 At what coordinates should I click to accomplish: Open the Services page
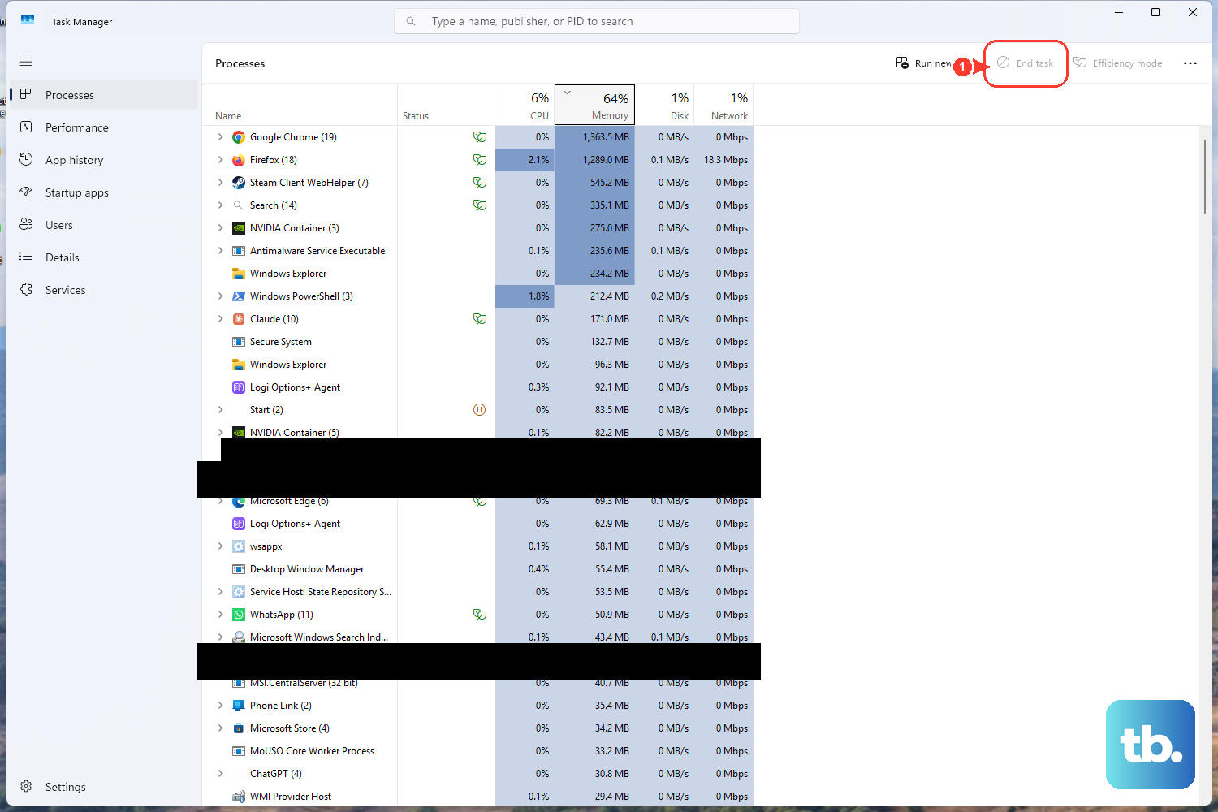(x=103, y=290)
